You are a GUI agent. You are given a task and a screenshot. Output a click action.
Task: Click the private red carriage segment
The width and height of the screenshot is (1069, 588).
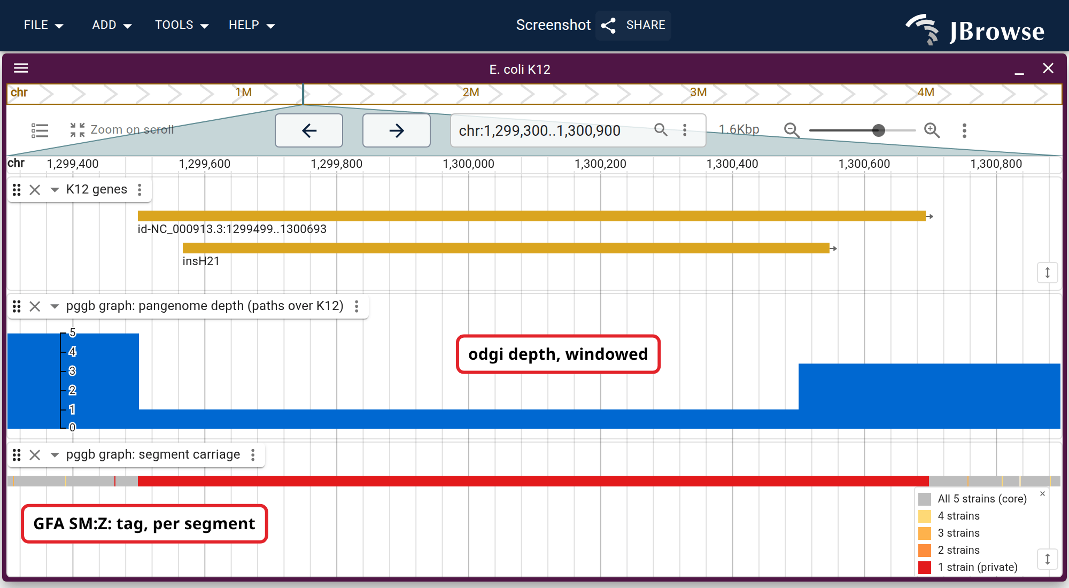click(x=533, y=481)
